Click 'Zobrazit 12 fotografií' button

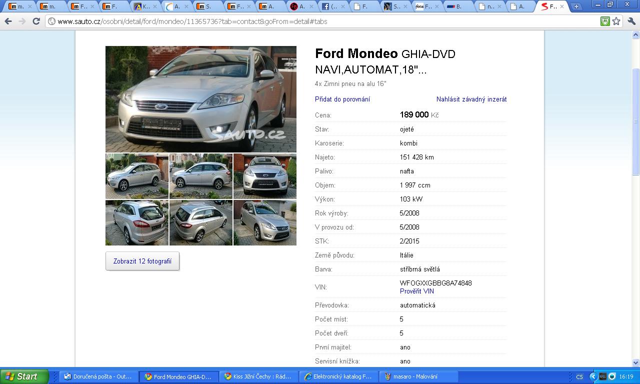(142, 261)
